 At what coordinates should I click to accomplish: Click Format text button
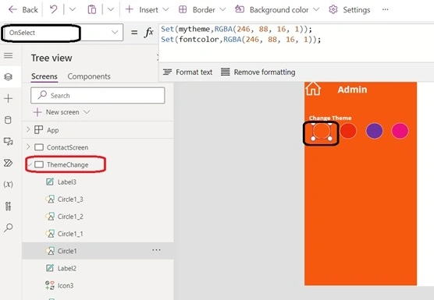(187, 72)
